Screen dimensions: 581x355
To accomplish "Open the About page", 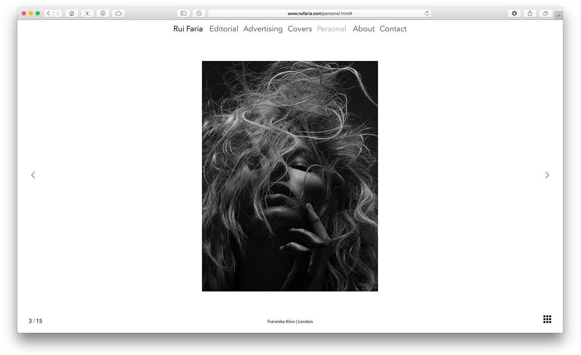I will (x=364, y=29).
